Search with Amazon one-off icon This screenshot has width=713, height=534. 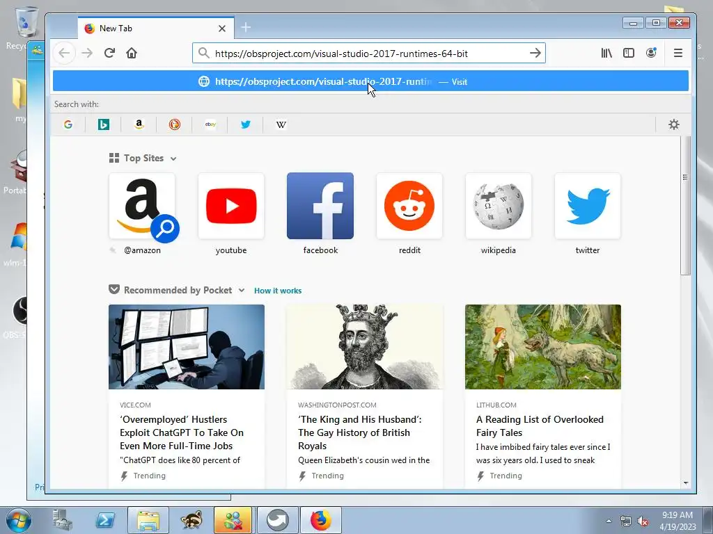139,124
